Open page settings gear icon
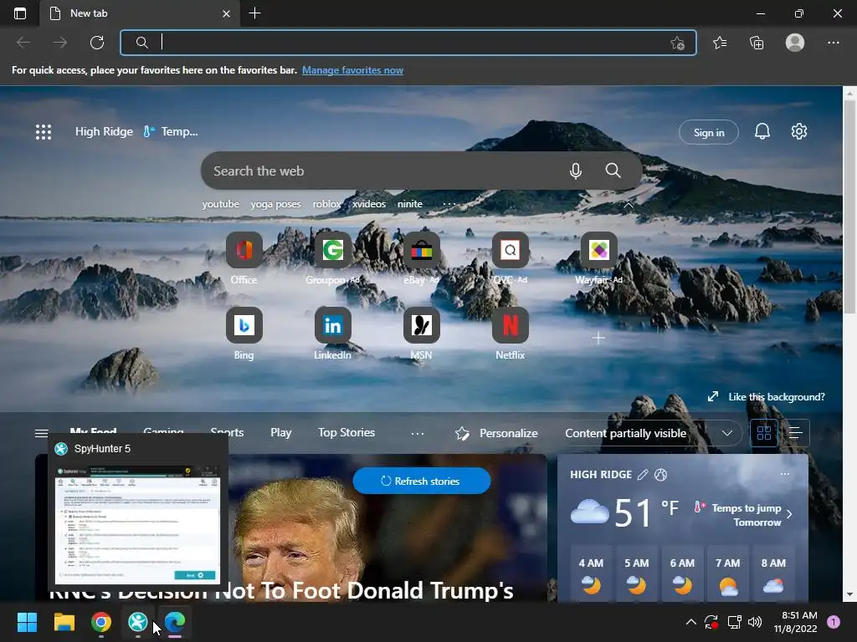This screenshot has height=642, width=857. point(799,131)
